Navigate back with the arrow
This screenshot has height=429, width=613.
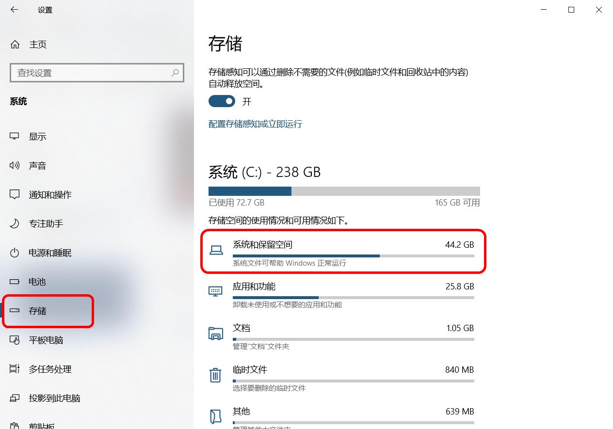pos(14,9)
